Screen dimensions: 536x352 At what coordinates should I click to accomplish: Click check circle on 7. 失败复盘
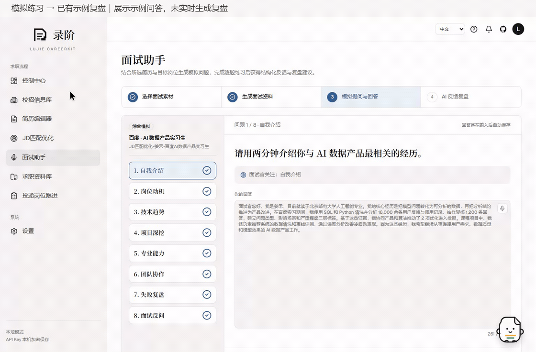pyautogui.click(x=207, y=295)
